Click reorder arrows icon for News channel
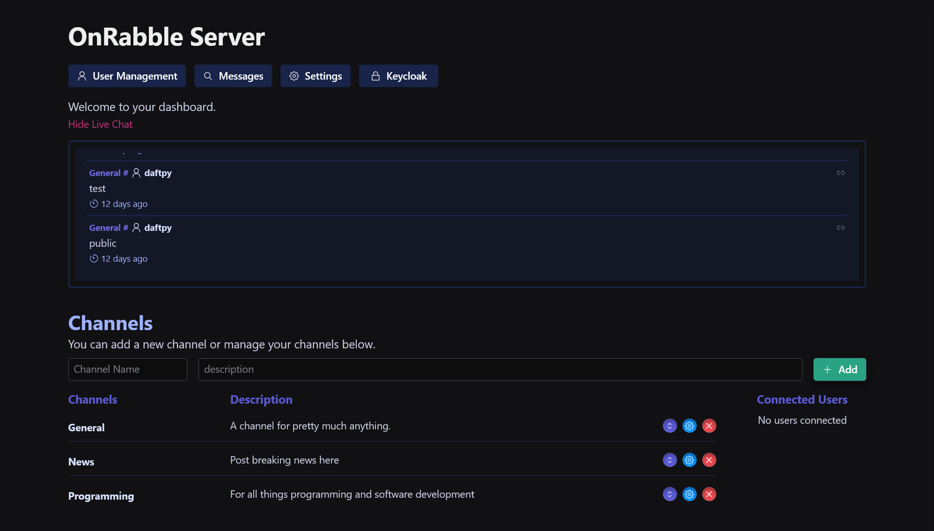Image resolution: width=934 pixels, height=531 pixels. pos(670,460)
